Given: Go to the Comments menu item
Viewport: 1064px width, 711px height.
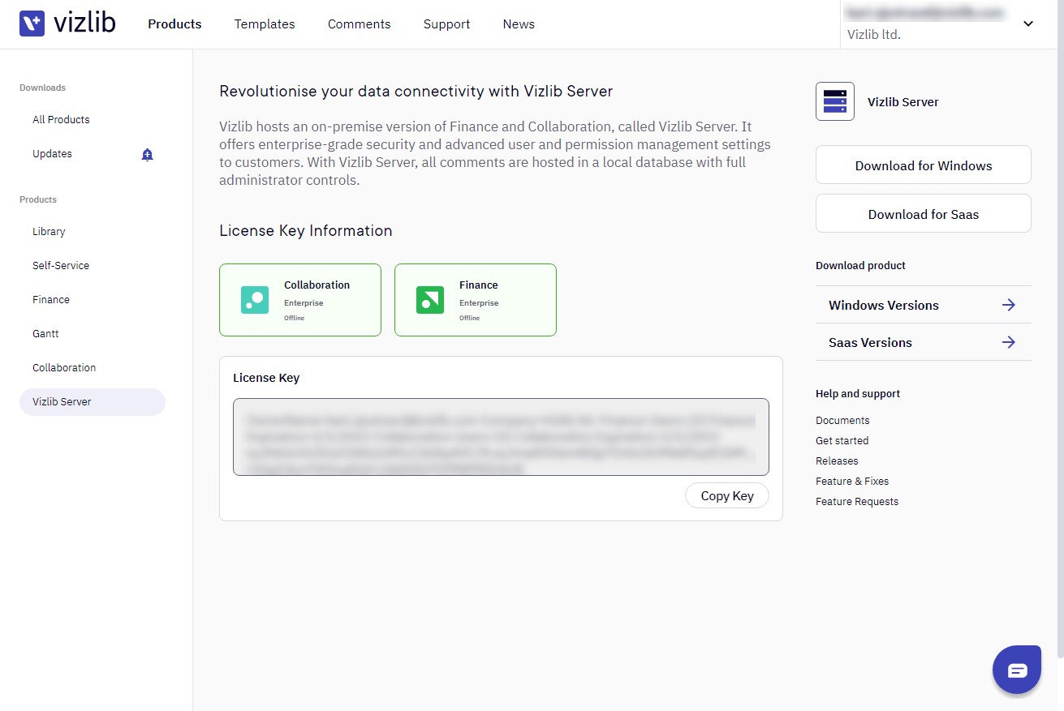Looking at the screenshot, I should (360, 24).
